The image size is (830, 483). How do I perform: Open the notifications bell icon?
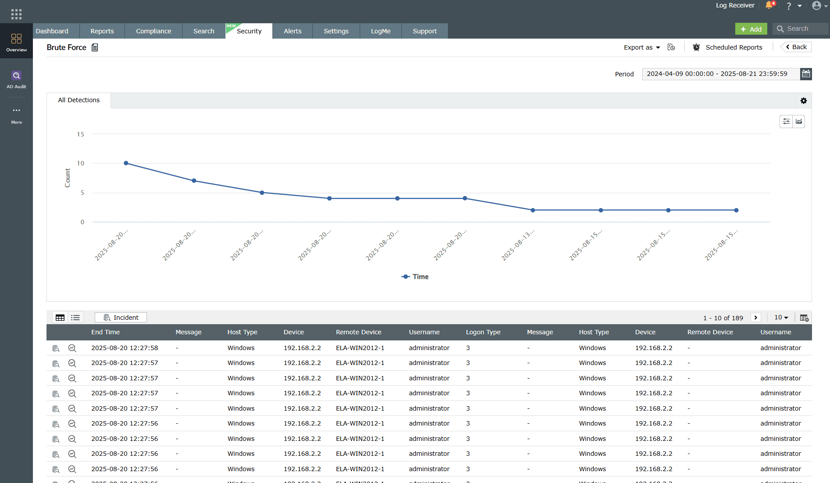point(769,6)
